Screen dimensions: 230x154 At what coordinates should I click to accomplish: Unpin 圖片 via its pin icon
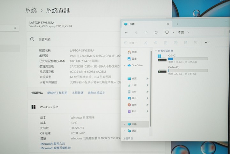(x=147, y=98)
